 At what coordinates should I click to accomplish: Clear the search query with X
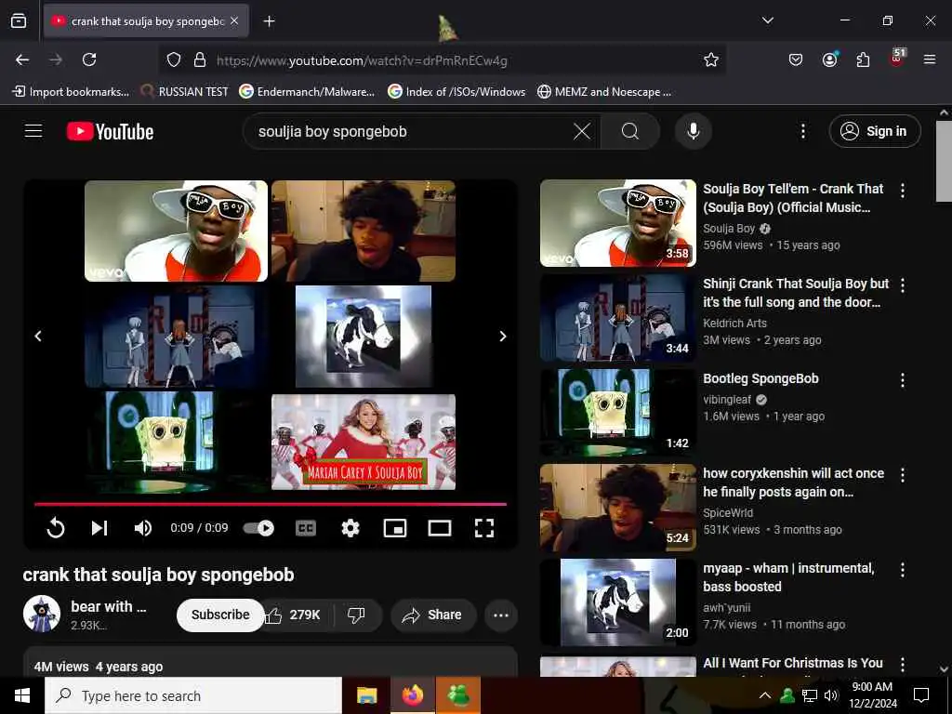[x=582, y=131]
